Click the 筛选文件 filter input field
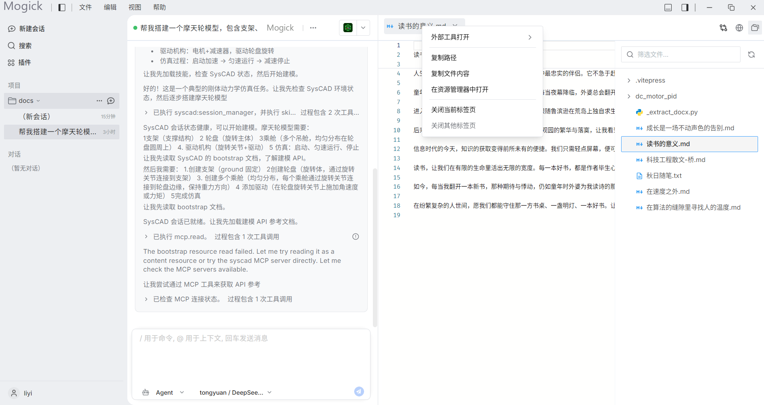 681,54
